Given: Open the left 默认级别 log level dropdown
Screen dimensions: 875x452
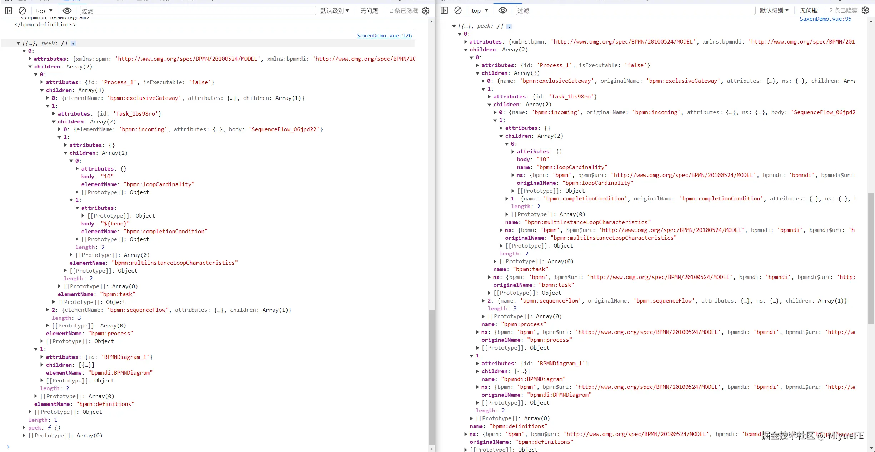Looking at the screenshot, I should 335,11.
